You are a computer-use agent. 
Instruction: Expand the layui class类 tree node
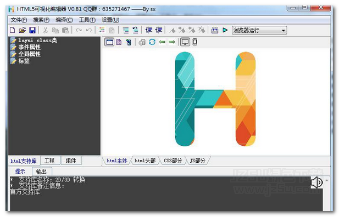click(37, 41)
